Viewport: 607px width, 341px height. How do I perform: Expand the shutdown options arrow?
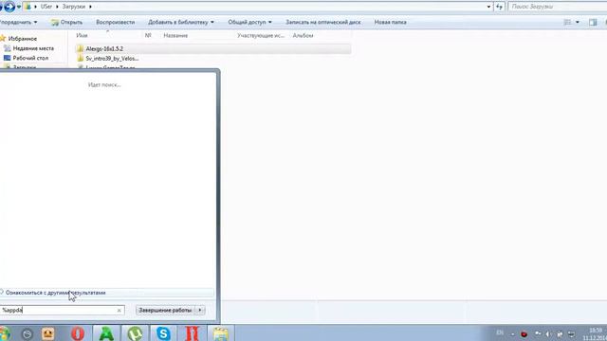200,310
